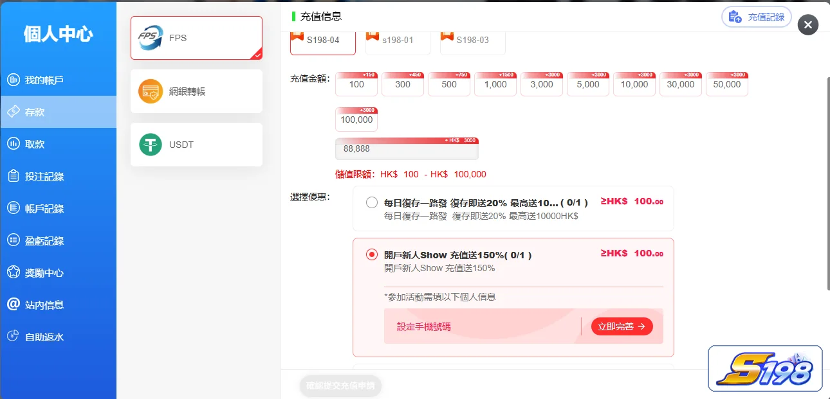Close the deposit dialog with X

coord(808,25)
